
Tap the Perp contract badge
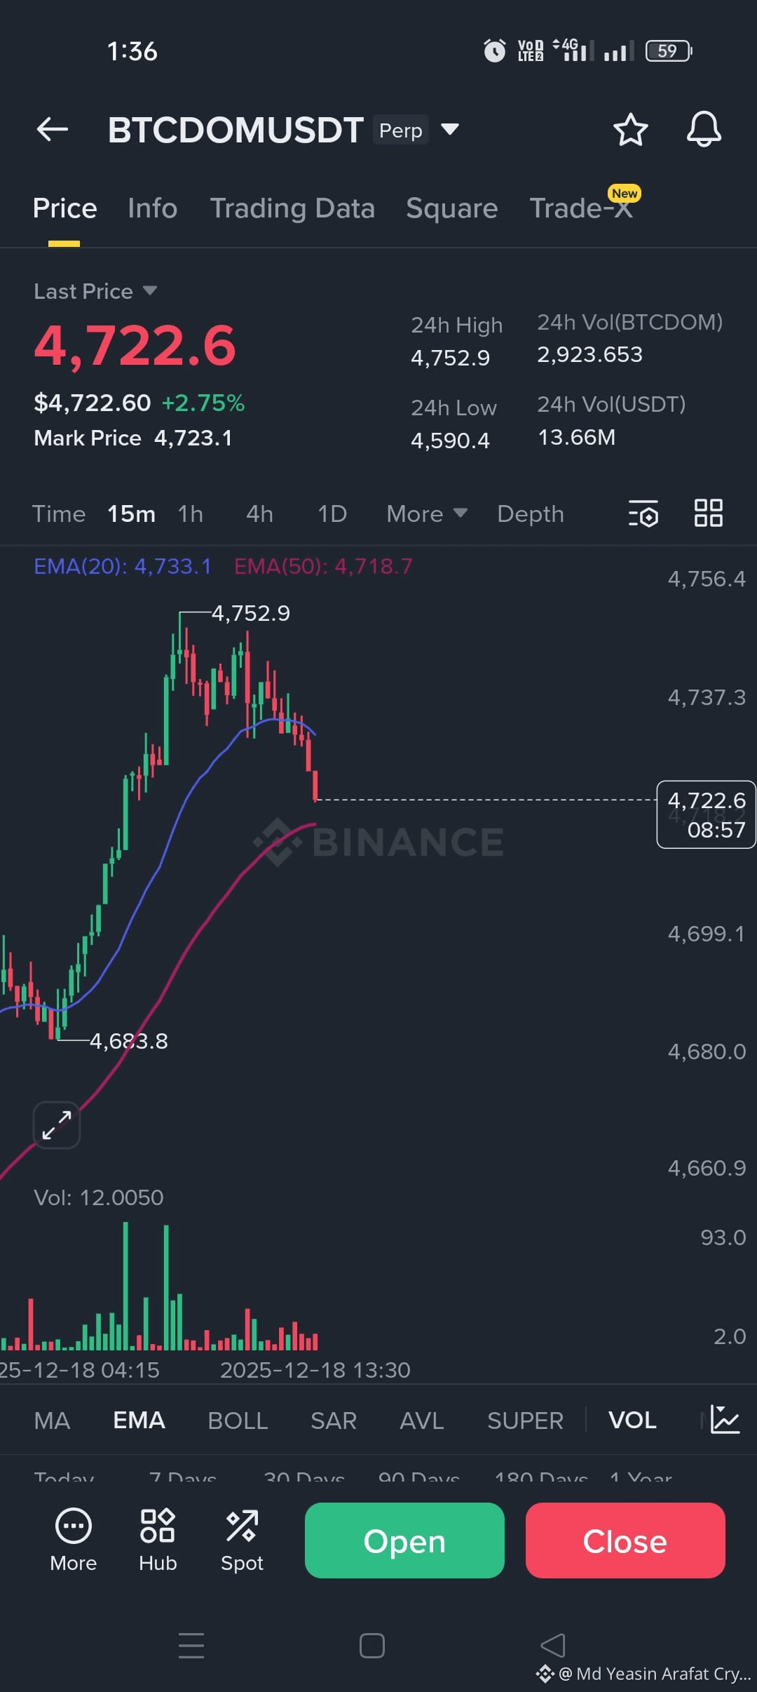[401, 130]
